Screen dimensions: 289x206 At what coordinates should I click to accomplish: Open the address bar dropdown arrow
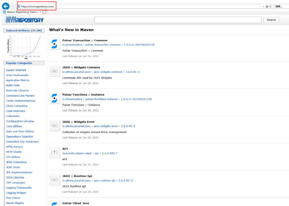click(x=263, y=7)
